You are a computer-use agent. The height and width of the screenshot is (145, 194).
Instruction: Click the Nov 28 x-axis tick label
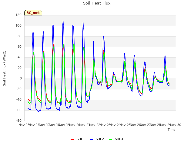(x=156, y=125)
